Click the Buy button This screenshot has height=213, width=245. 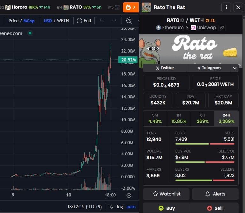pos(167,208)
